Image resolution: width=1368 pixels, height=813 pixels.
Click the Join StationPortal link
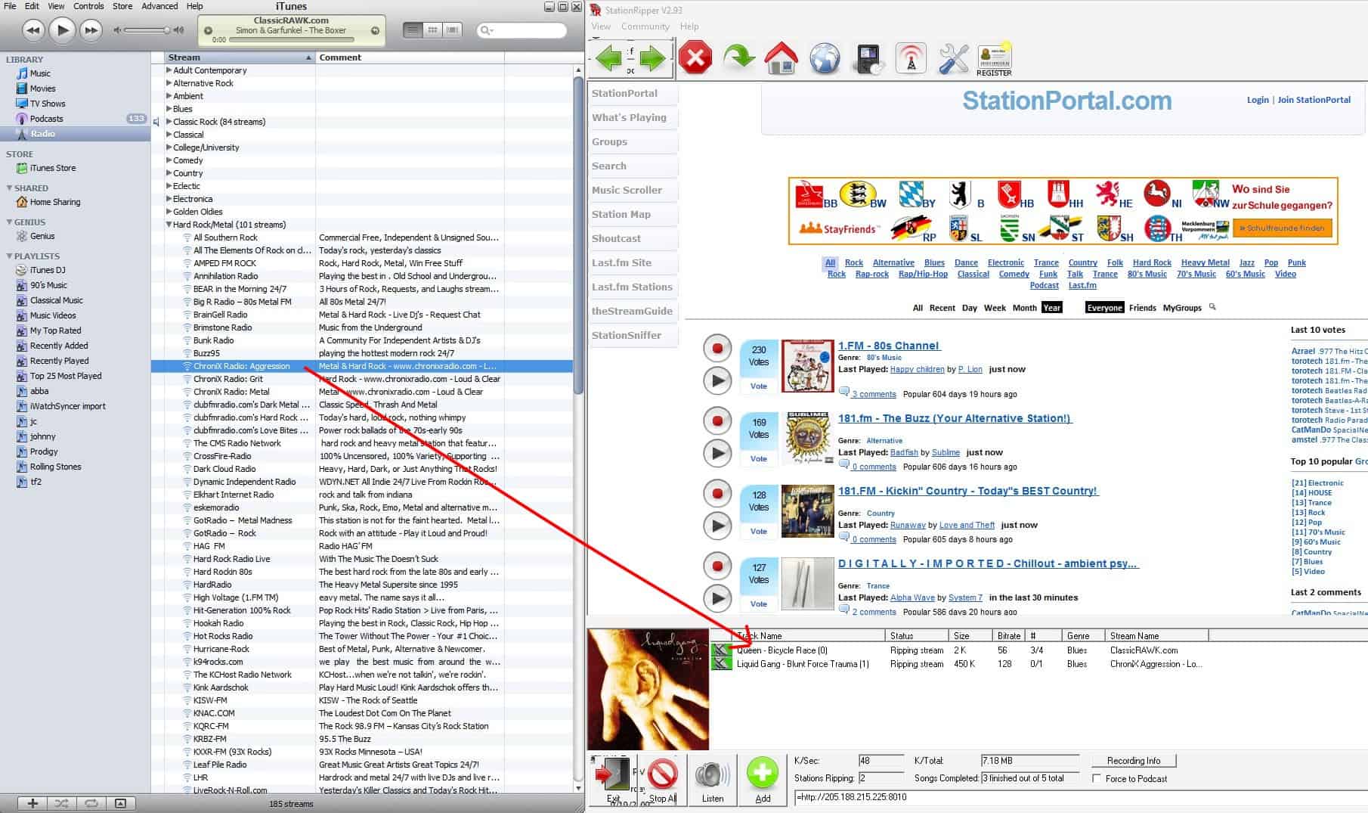(x=1314, y=100)
